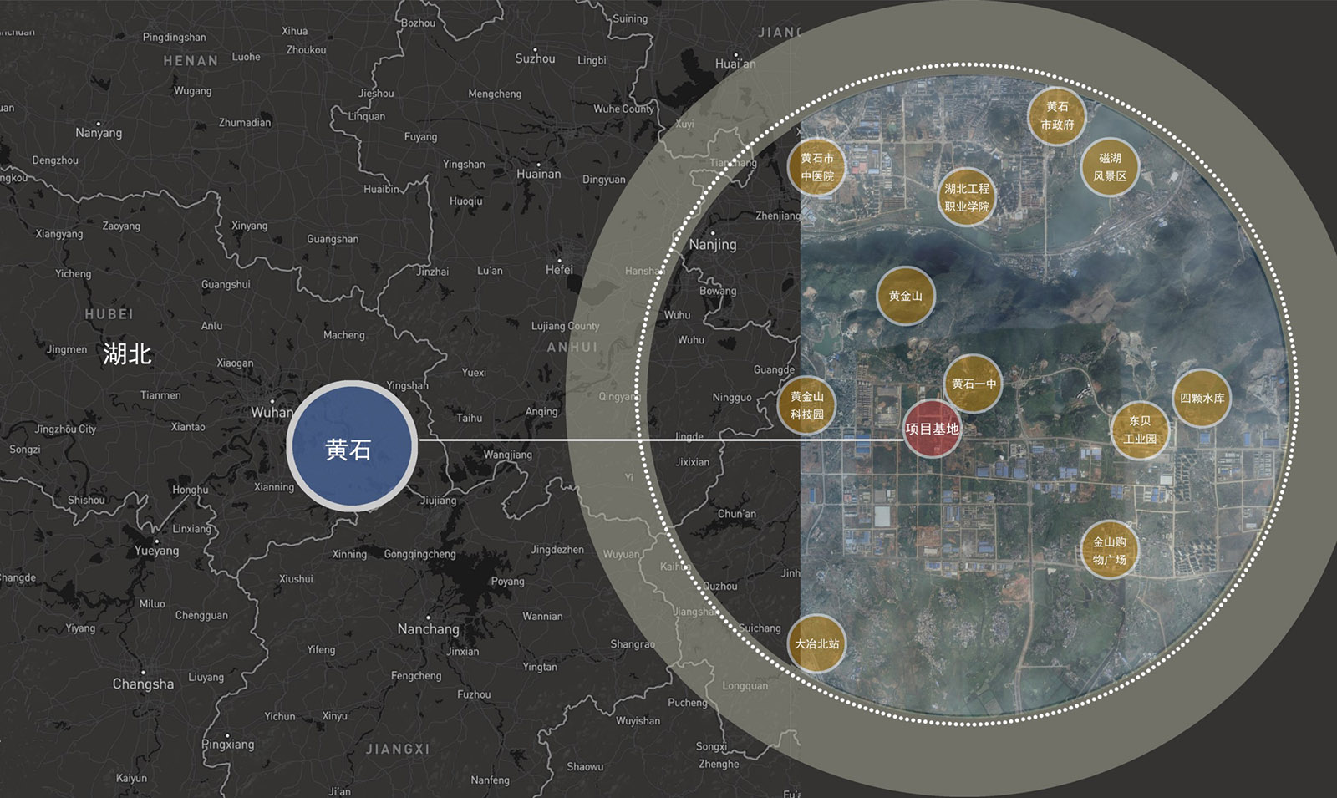Click the 湖北 province label
The width and height of the screenshot is (1337, 798).
[x=127, y=353]
